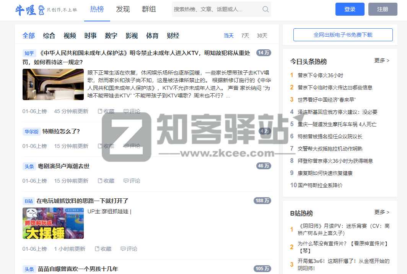Image resolution: width=407 pixels, height=274 pixels.
Task: Click the search magnifier icon
Action: click(265, 9)
